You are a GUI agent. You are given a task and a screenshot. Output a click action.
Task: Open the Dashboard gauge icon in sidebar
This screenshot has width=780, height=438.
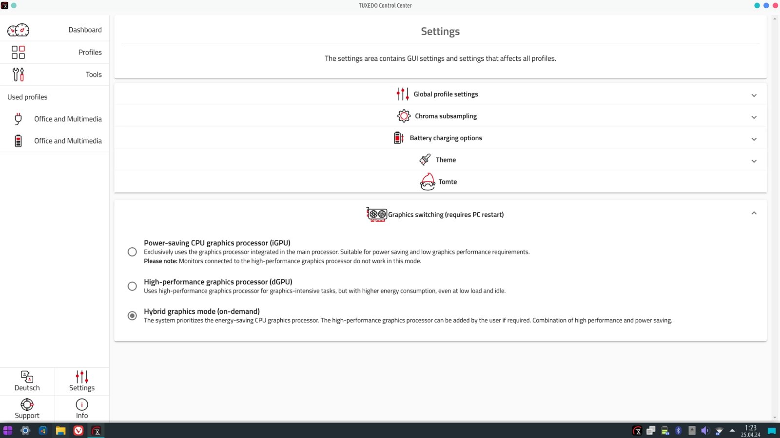tap(18, 30)
